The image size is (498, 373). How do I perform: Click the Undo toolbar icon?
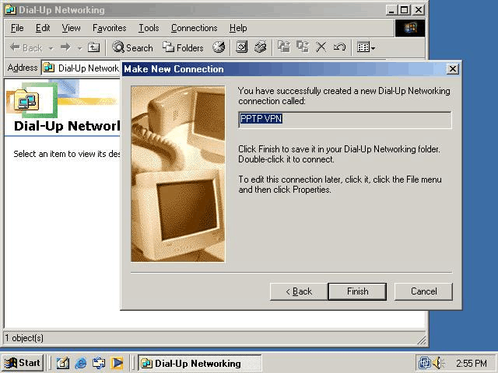(x=339, y=47)
